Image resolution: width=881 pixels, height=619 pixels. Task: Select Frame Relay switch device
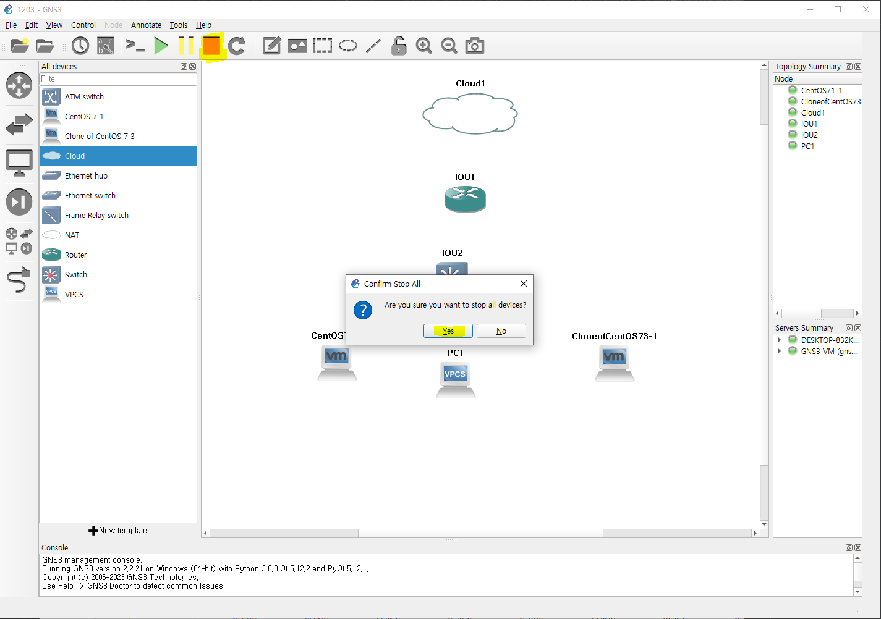tap(118, 216)
